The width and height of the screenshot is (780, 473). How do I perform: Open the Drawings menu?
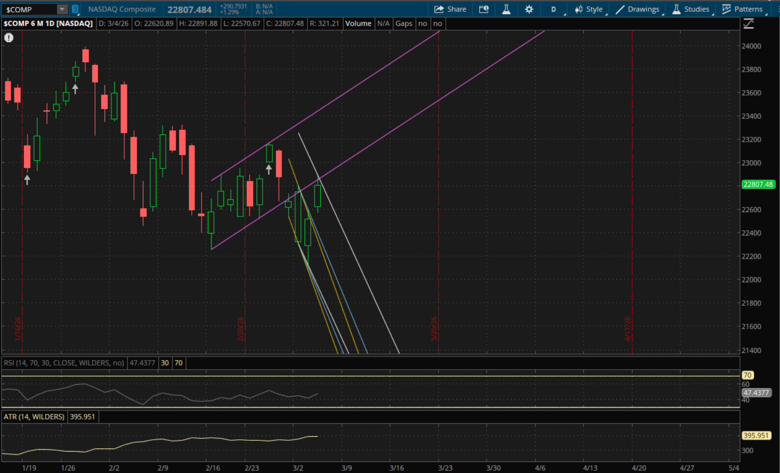638,9
